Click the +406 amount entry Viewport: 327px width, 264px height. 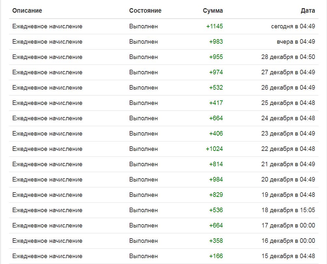coord(216,134)
